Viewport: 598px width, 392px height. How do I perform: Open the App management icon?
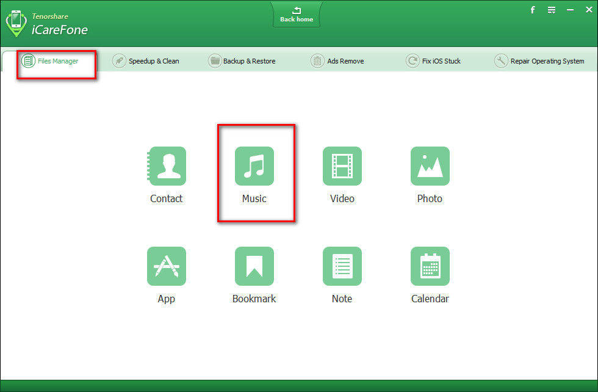pyautogui.click(x=167, y=266)
